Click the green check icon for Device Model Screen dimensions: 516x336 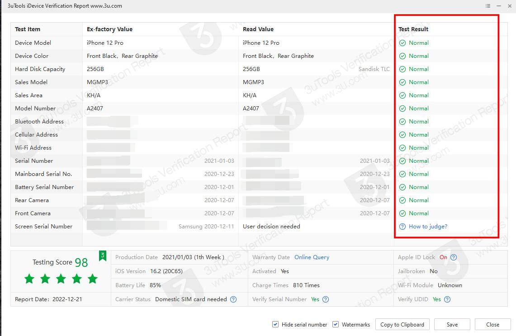(402, 43)
